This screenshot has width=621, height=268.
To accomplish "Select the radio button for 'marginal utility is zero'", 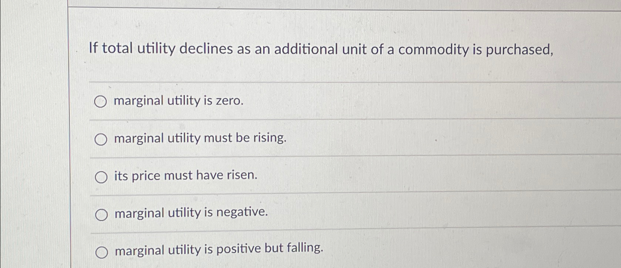I will coord(100,102).
